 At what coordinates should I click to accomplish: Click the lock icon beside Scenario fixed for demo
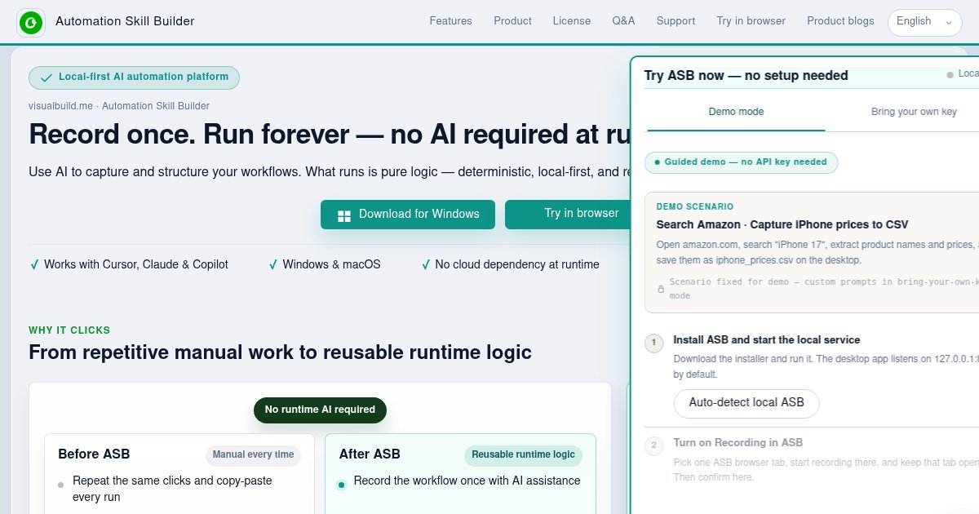[x=661, y=289]
